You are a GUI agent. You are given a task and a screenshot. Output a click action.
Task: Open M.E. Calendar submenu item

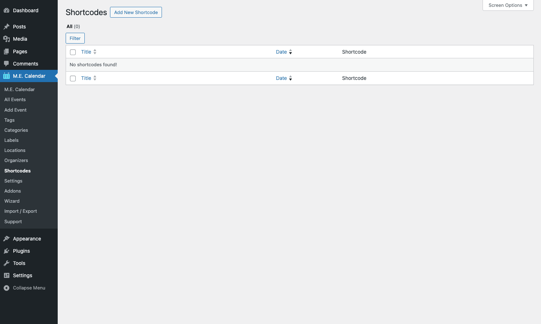[19, 89]
